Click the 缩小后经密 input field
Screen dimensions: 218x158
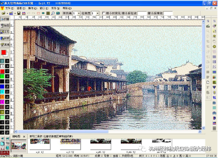pos(142,14)
